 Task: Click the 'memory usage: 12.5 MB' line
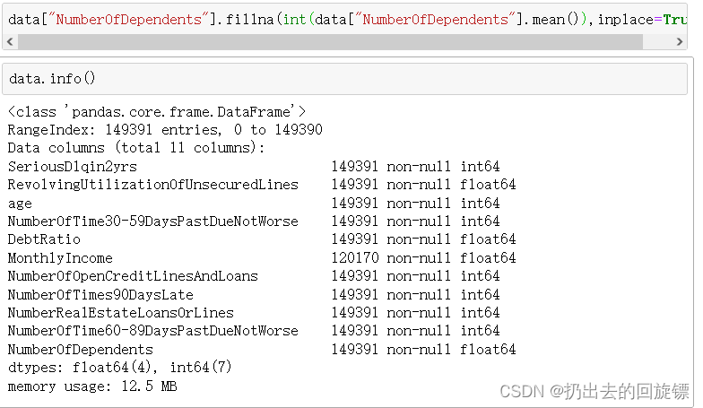tap(92, 386)
